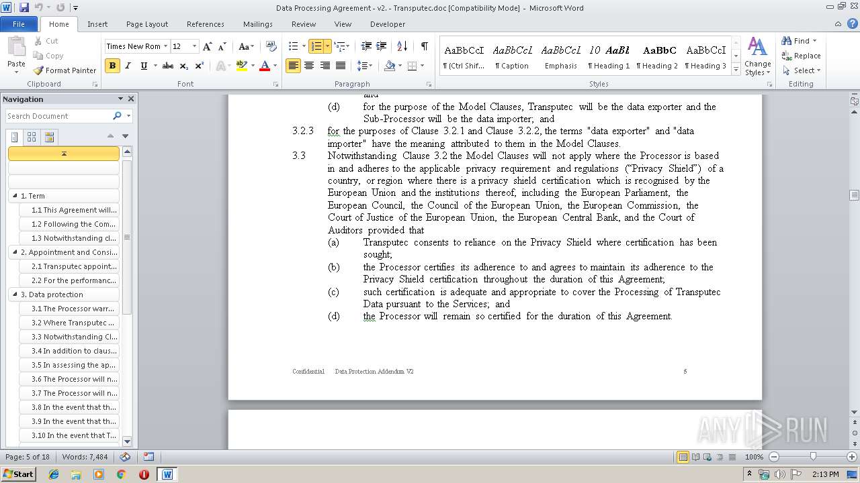The image size is (860, 483).
Task: Shrink font size with the small A icon
Action: click(x=221, y=46)
